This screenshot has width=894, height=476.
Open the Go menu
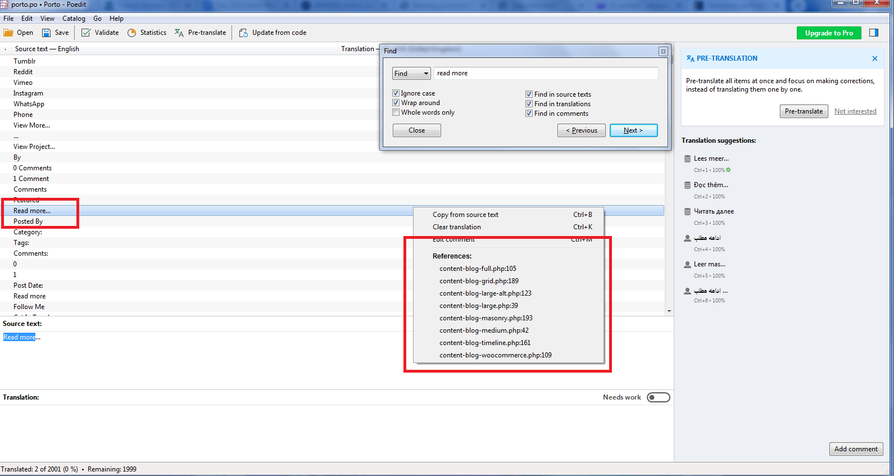pos(97,19)
